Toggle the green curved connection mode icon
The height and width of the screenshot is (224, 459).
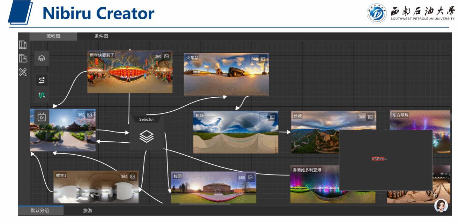[x=42, y=95]
